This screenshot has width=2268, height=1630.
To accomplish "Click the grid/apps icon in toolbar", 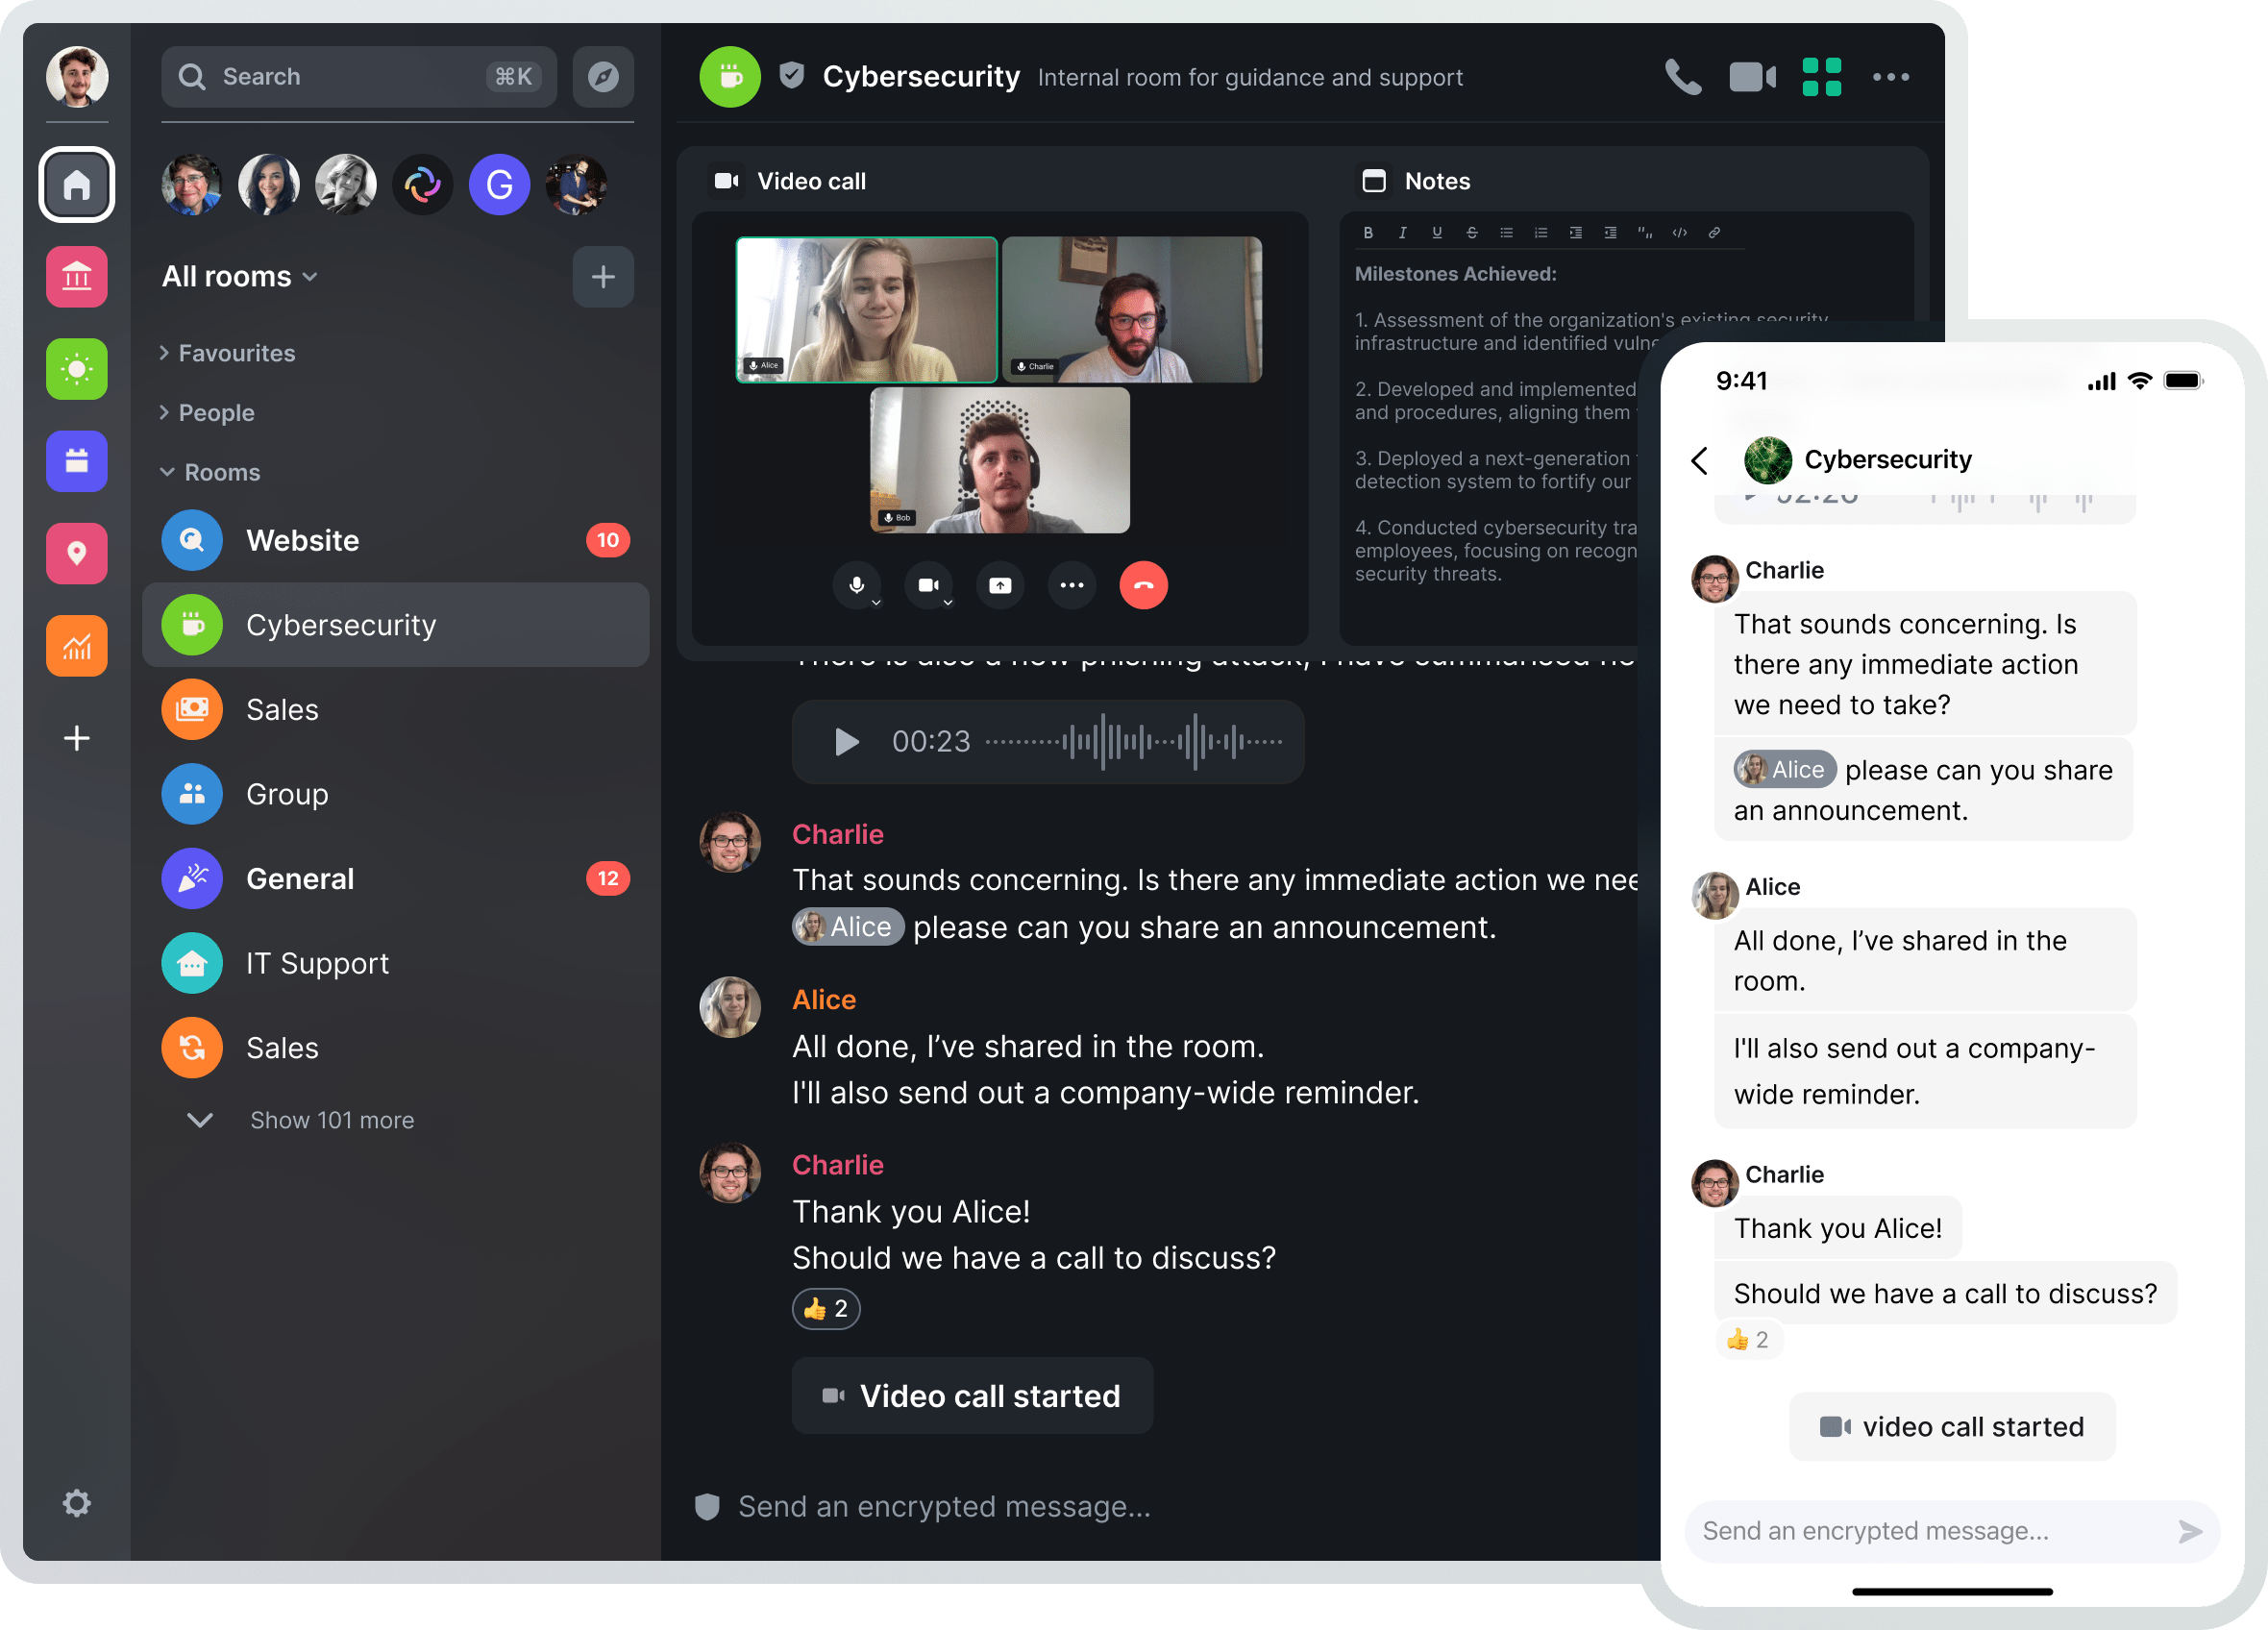I will tap(1822, 78).
